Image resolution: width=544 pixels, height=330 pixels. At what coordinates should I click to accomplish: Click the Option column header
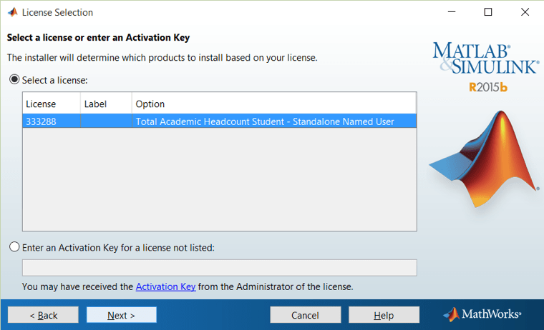tap(273, 104)
